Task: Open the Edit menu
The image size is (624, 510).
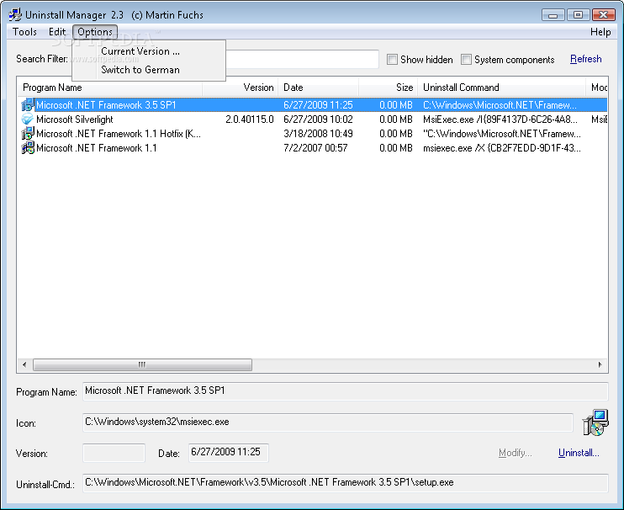Action: pyautogui.click(x=57, y=32)
